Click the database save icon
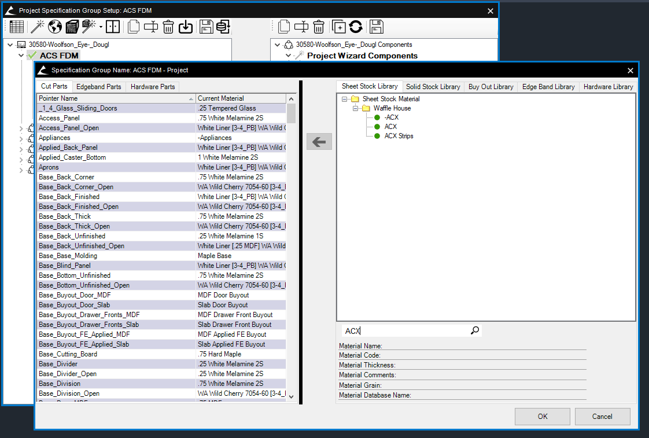649x438 pixels. click(x=223, y=27)
